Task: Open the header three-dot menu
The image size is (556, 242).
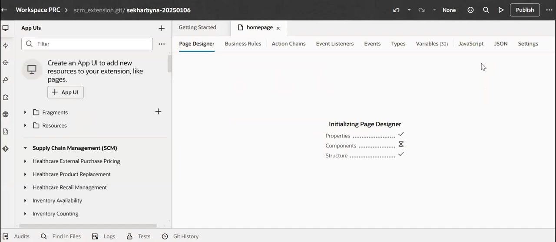Action: tap(549, 10)
